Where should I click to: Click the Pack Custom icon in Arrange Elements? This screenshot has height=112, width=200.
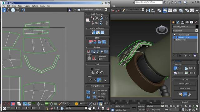coord(88,92)
